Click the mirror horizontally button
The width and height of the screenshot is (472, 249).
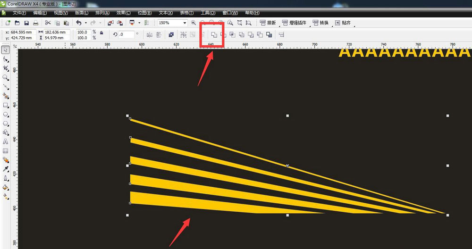150,34
